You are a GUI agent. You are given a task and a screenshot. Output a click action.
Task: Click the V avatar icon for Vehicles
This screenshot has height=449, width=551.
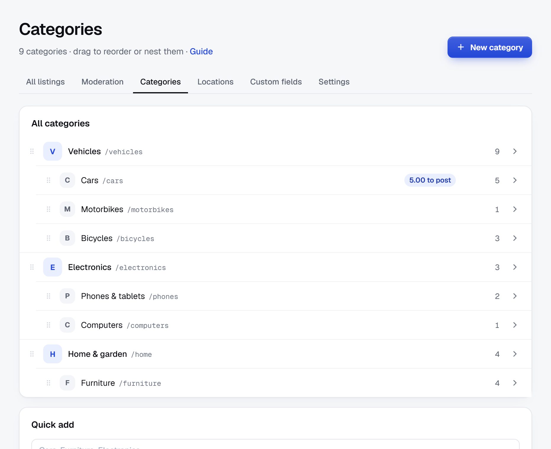point(53,151)
